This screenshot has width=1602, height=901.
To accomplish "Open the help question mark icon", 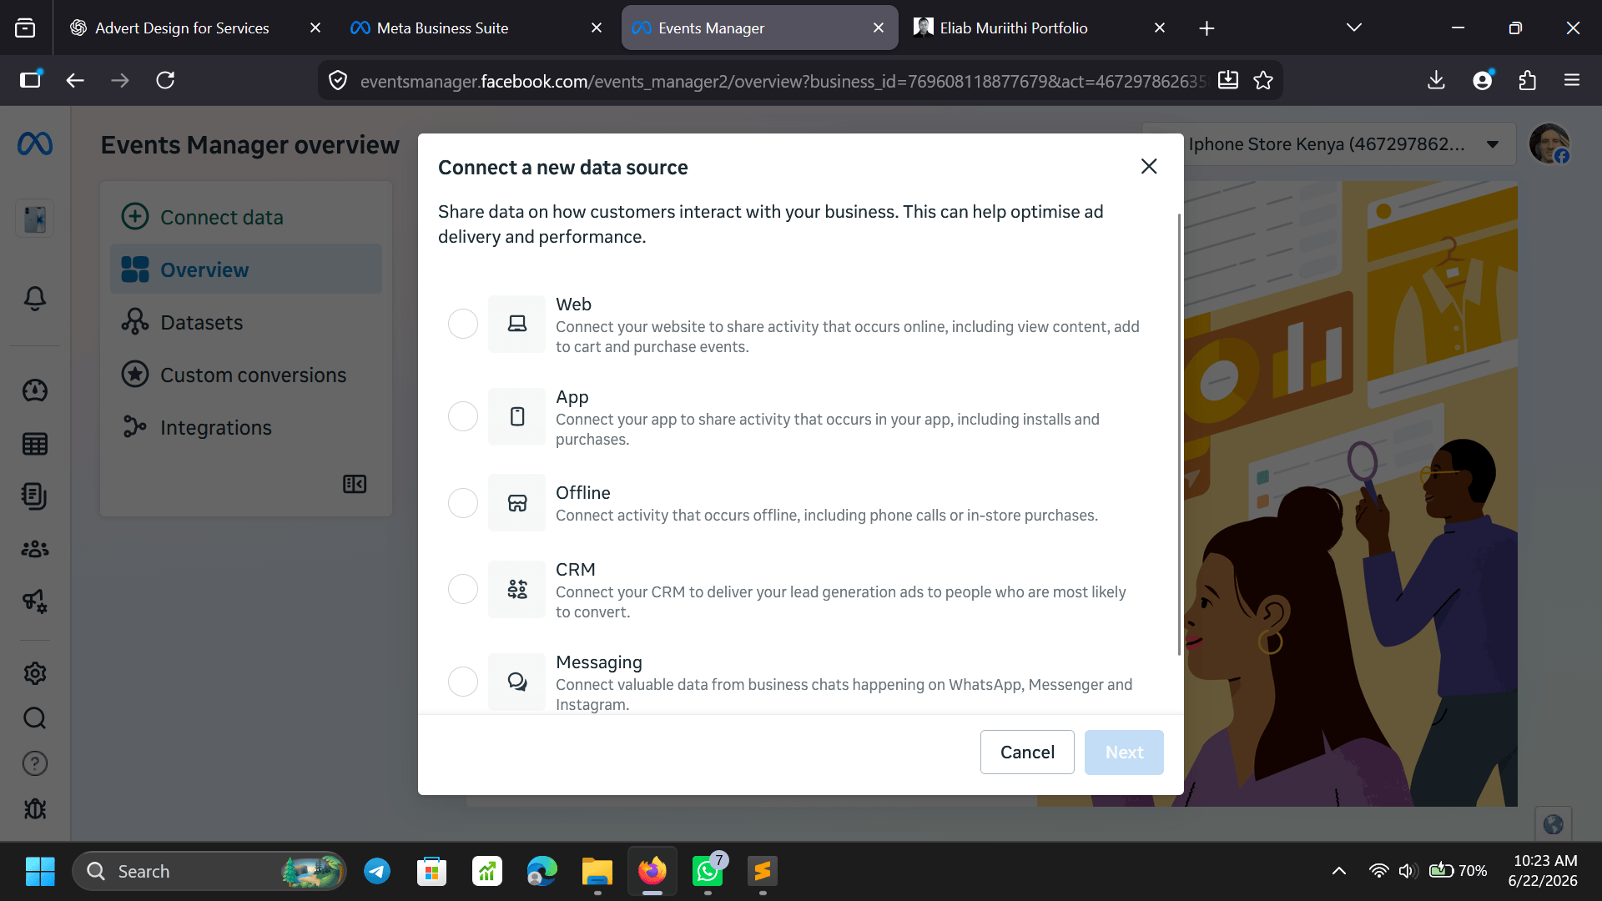I will (x=35, y=763).
